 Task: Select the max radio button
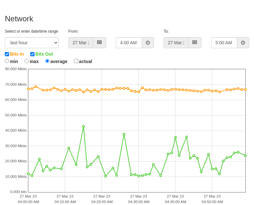[x=26, y=61]
